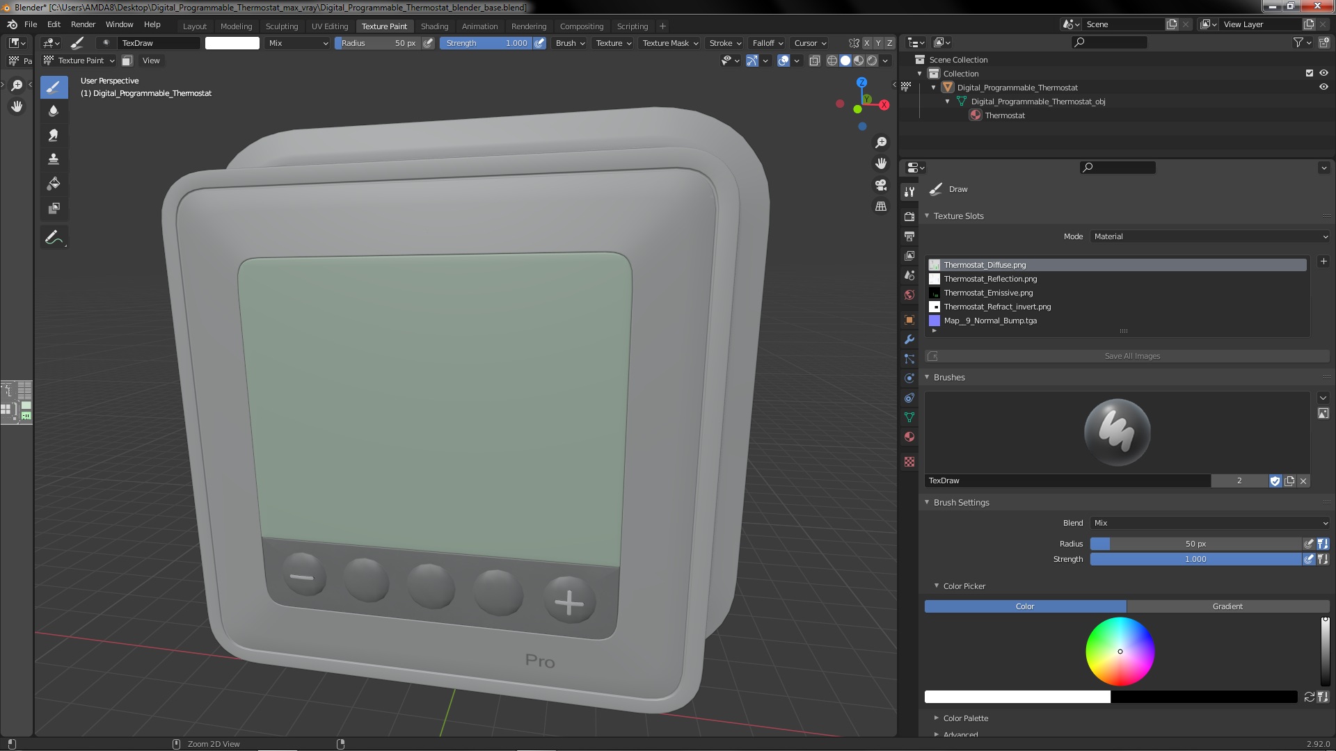
Task: Collapse the Texture Slots panel
Action: 927,216
